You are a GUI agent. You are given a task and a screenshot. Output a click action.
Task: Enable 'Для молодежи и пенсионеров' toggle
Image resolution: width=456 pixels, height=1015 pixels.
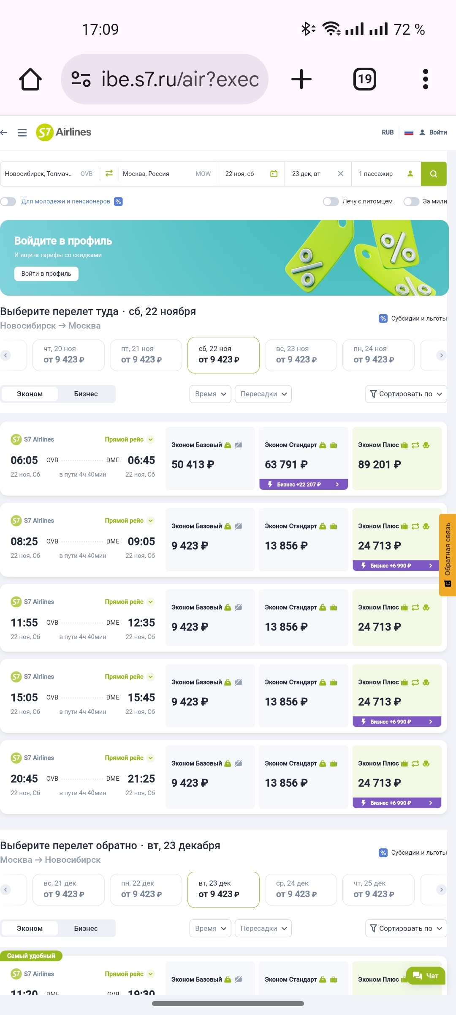[x=8, y=202]
